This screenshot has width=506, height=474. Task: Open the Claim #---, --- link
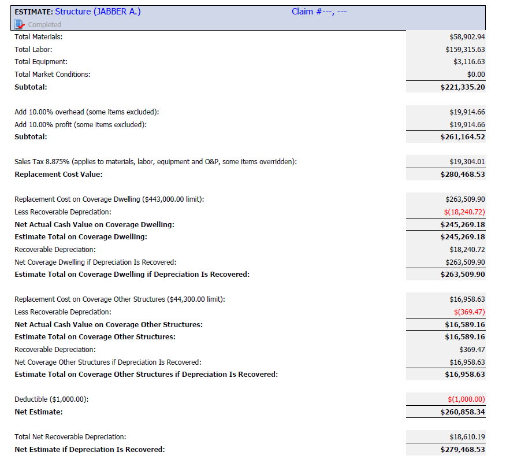tap(319, 12)
